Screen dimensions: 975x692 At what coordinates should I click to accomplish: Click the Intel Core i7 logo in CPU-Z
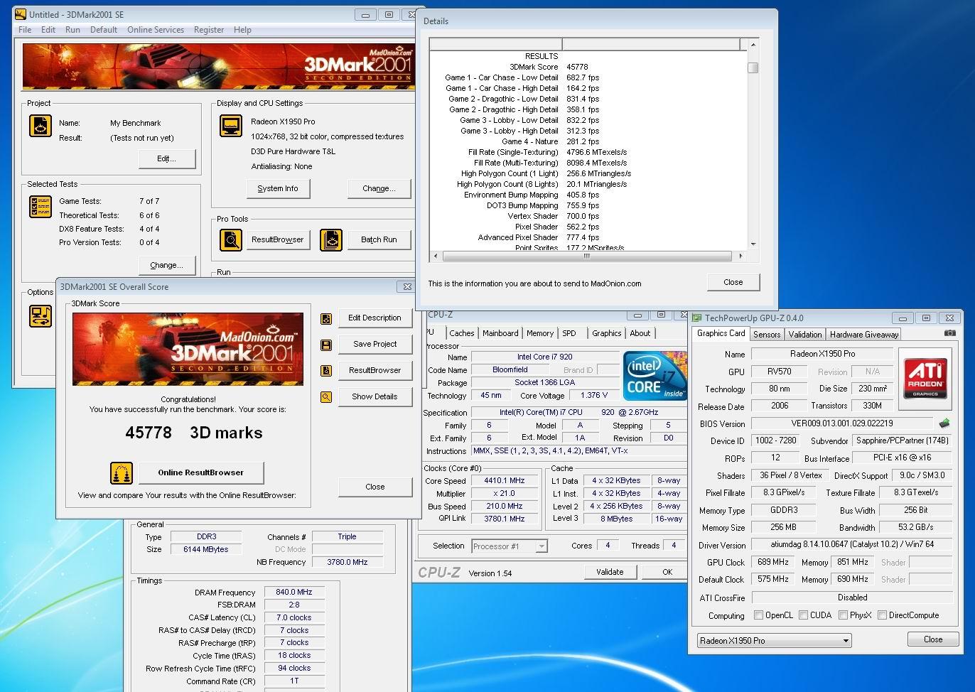tap(655, 376)
